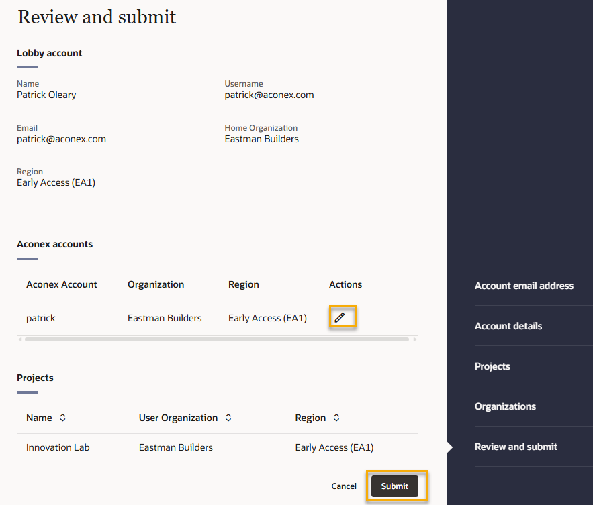Select the Review and submit step
Screen dimensions: 593x505
(516, 447)
